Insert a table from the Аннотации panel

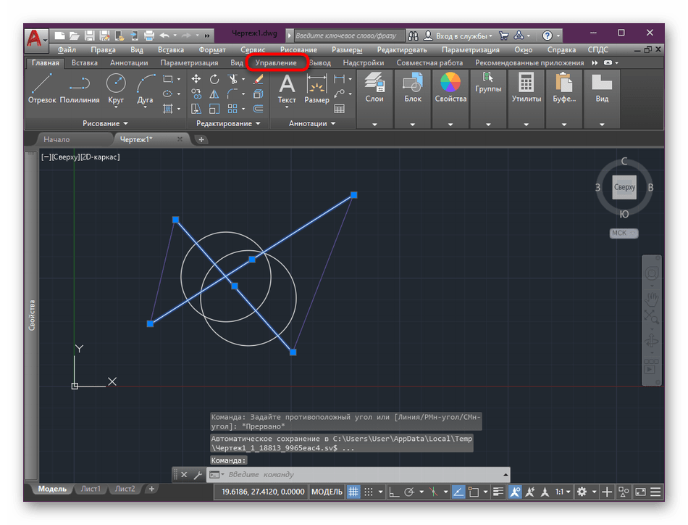tap(339, 109)
